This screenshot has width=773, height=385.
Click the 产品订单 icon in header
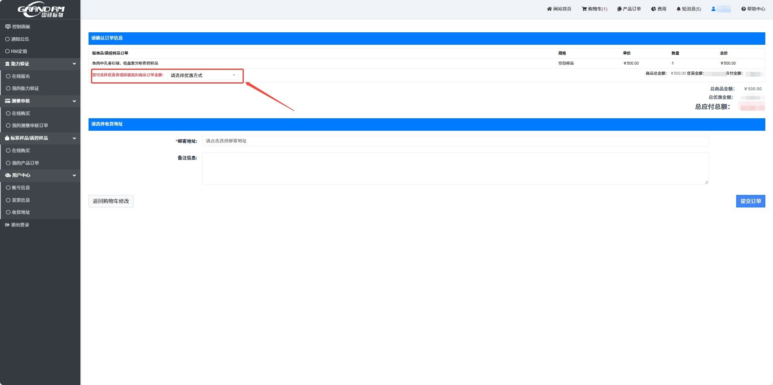pyautogui.click(x=619, y=9)
